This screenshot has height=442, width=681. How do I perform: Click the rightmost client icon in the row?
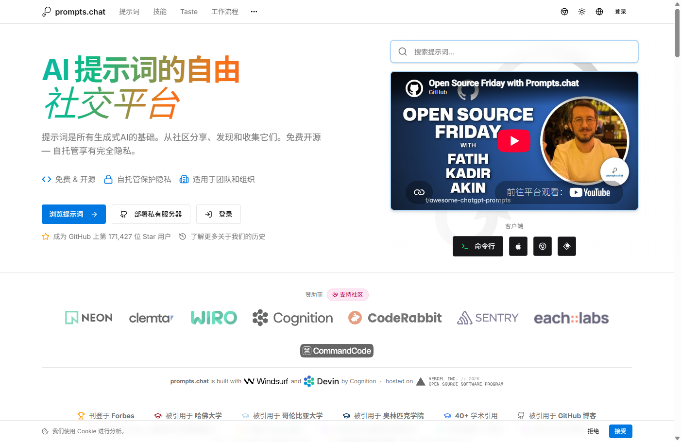[x=567, y=246]
